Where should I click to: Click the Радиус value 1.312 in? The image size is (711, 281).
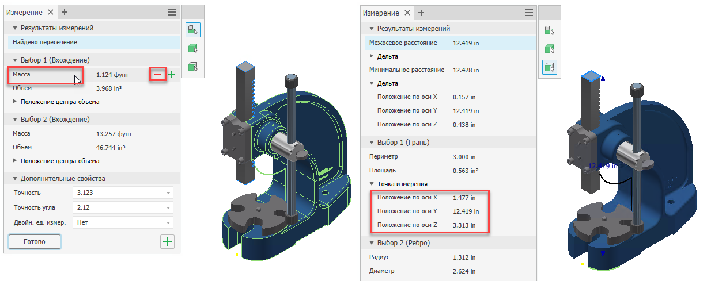(x=464, y=257)
